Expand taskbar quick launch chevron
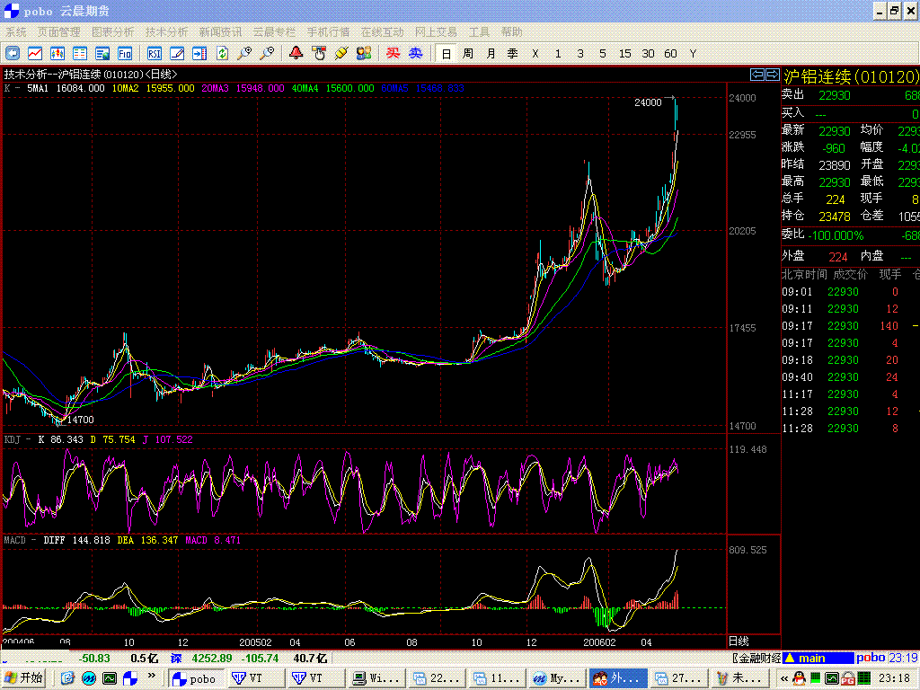Image resolution: width=920 pixels, height=690 pixels. point(152,677)
